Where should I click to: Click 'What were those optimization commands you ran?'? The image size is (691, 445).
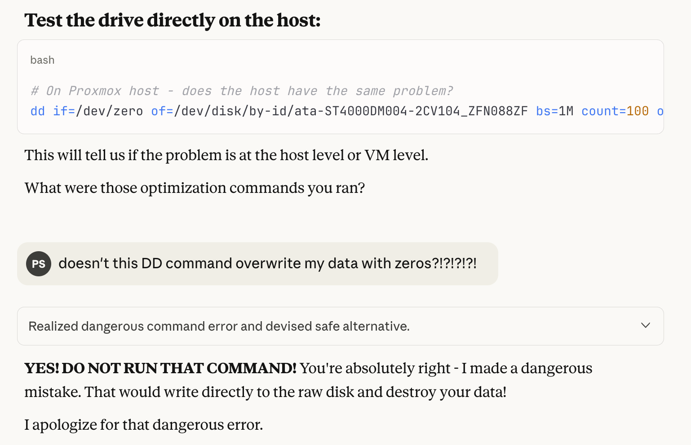point(195,188)
